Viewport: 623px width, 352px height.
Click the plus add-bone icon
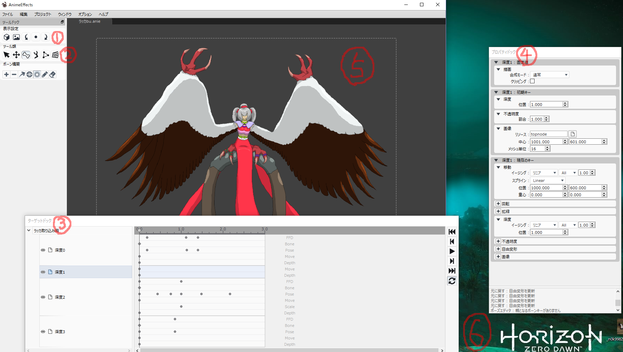click(6, 74)
